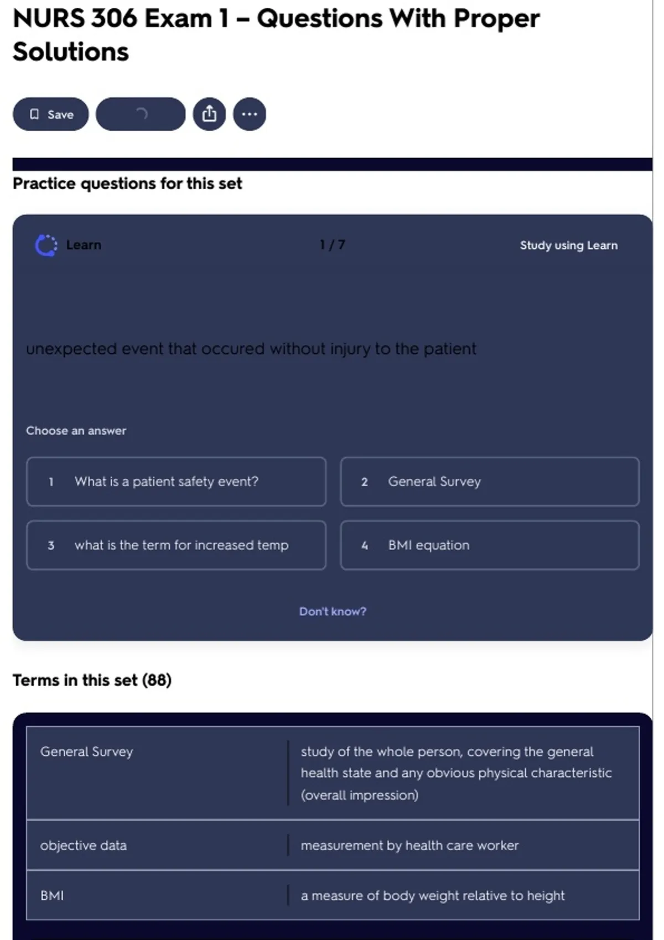
Task: Click the question prompt text
Action: (x=251, y=349)
